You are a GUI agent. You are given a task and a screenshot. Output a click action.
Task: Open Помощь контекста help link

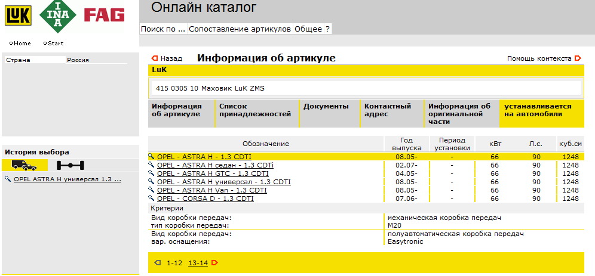tap(539, 58)
